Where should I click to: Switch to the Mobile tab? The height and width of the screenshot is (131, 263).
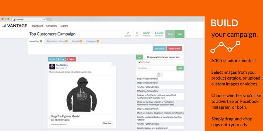(77, 41)
